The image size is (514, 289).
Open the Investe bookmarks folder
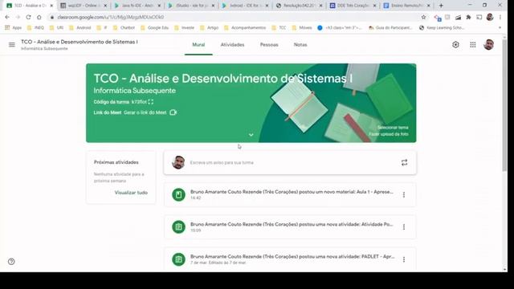[x=184, y=28]
